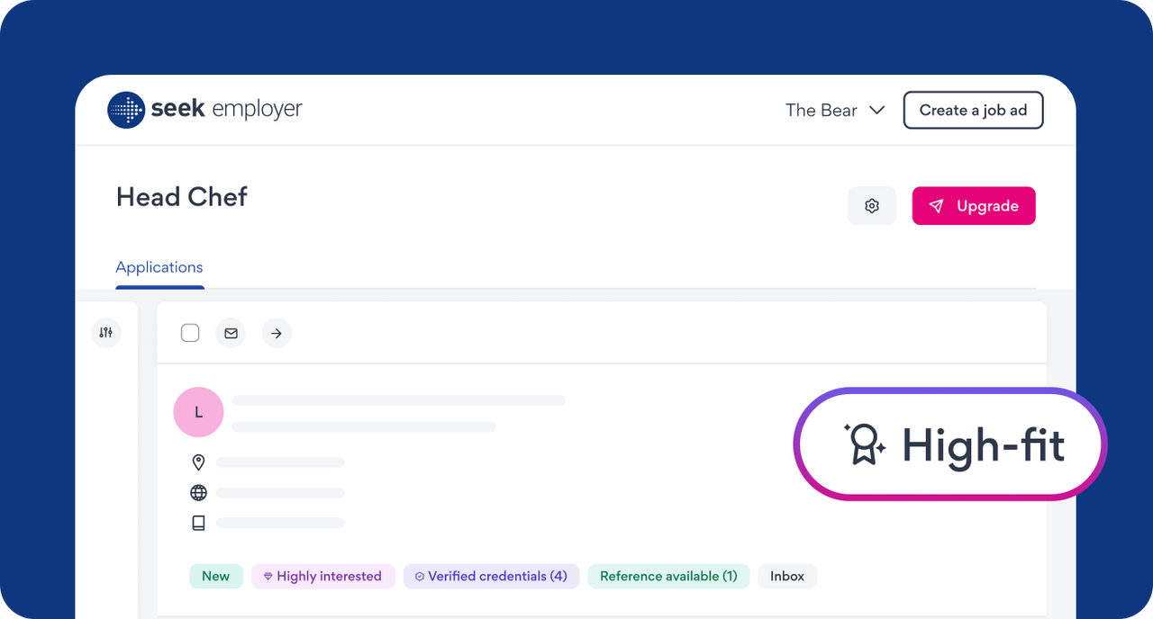Open the job settings gear icon
The height and width of the screenshot is (619, 1153).
pos(871,206)
